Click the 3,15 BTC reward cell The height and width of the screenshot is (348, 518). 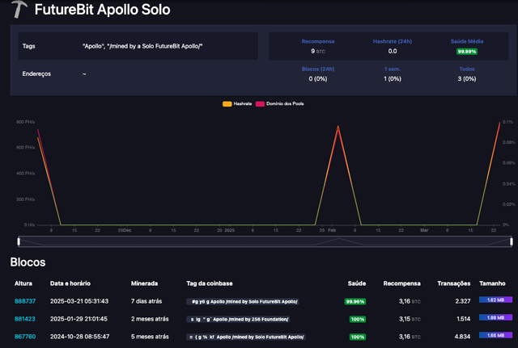coord(410,319)
